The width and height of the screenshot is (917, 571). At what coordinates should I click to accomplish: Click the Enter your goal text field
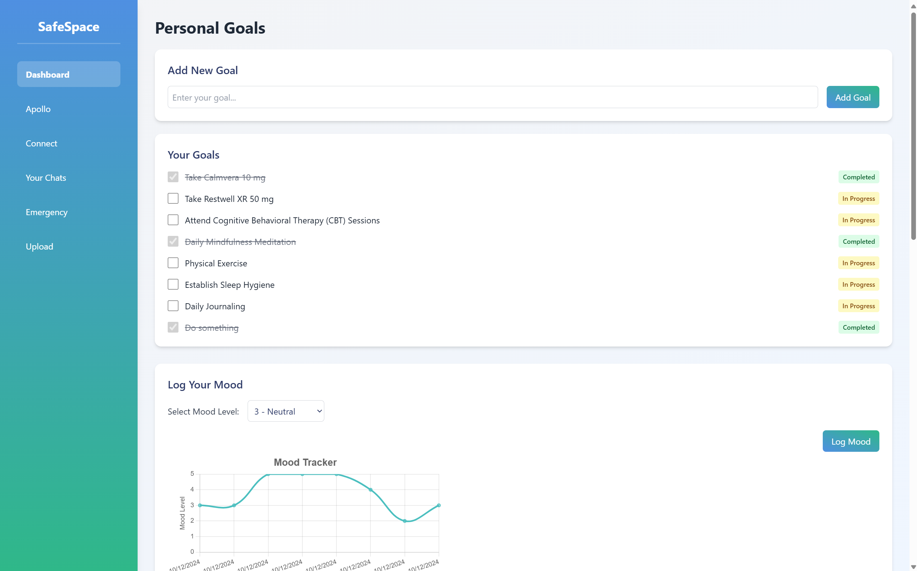tap(492, 97)
